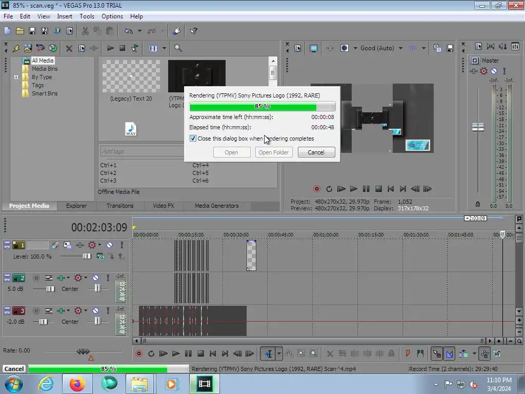Click Play button in timeline transport bar
This screenshot has width=525, height=394.
coord(175,353)
